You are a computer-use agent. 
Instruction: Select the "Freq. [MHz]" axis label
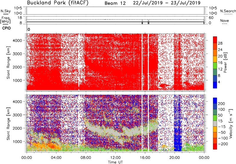[x=6, y=20]
